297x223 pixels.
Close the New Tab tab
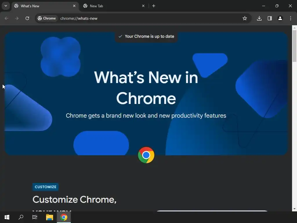[x=143, y=6]
